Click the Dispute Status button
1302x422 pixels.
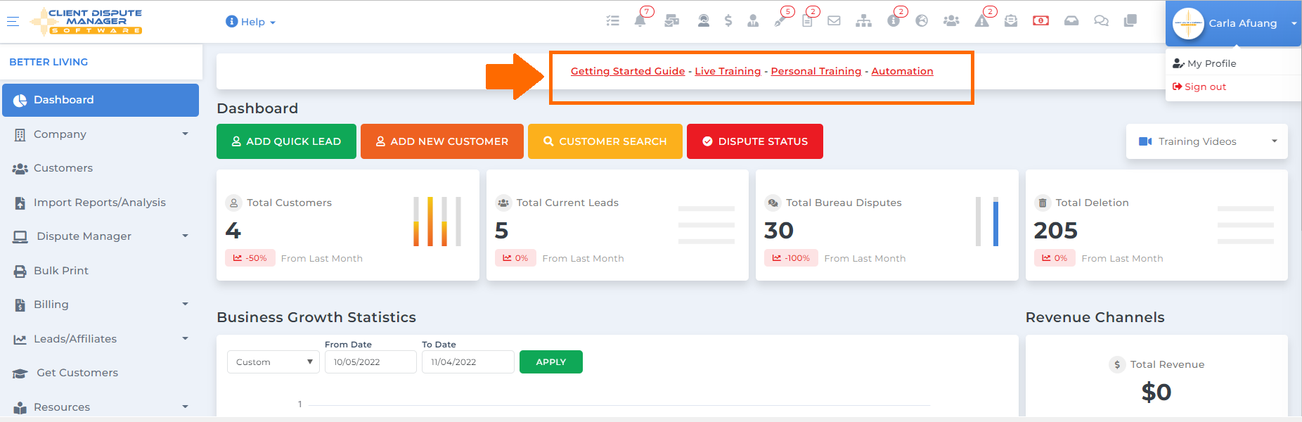[754, 141]
